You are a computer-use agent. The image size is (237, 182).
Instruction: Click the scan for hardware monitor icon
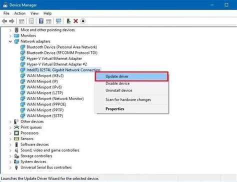[58, 21]
